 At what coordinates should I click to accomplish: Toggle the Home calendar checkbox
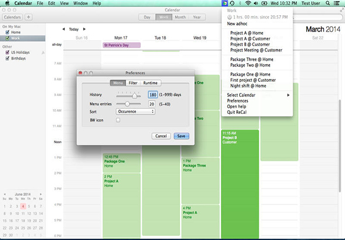[x=7, y=32]
